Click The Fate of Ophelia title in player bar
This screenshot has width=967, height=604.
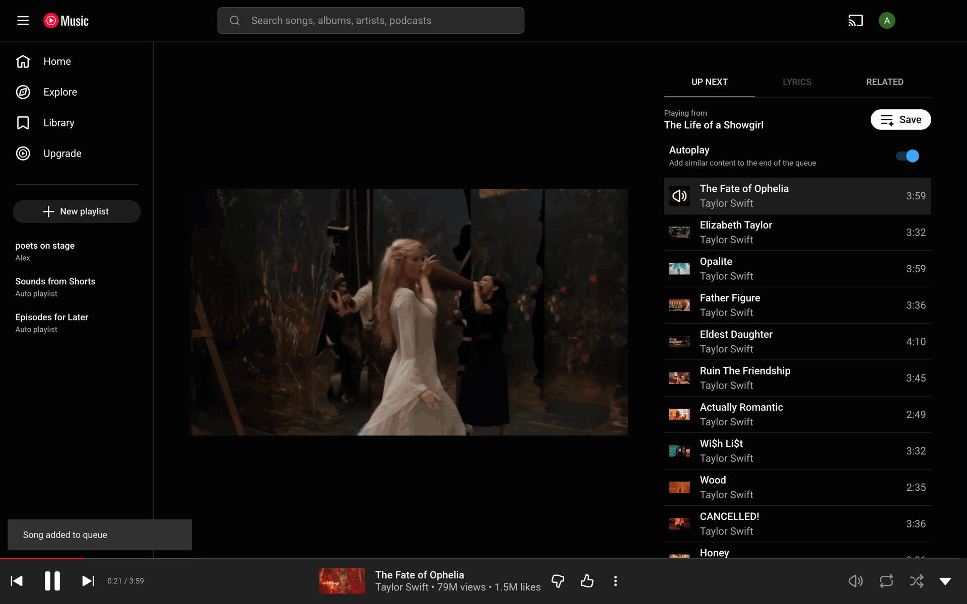coord(420,575)
